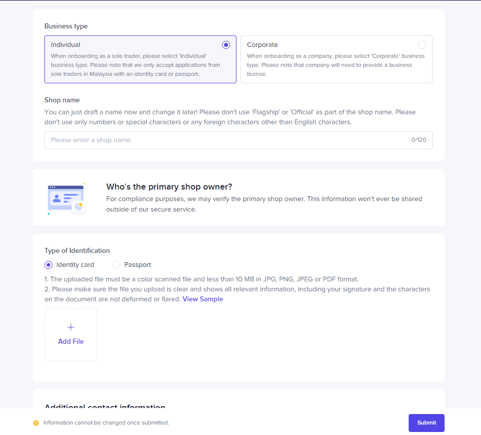Select the Corporate business type card

pos(336,59)
